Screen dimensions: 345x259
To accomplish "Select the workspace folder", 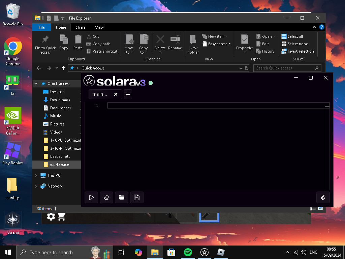I will point(57,165).
